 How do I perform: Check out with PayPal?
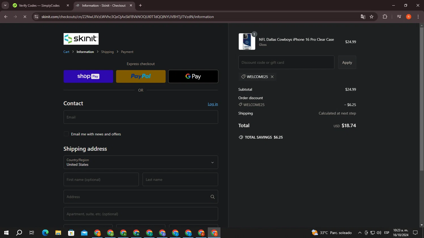pos(141,76)
